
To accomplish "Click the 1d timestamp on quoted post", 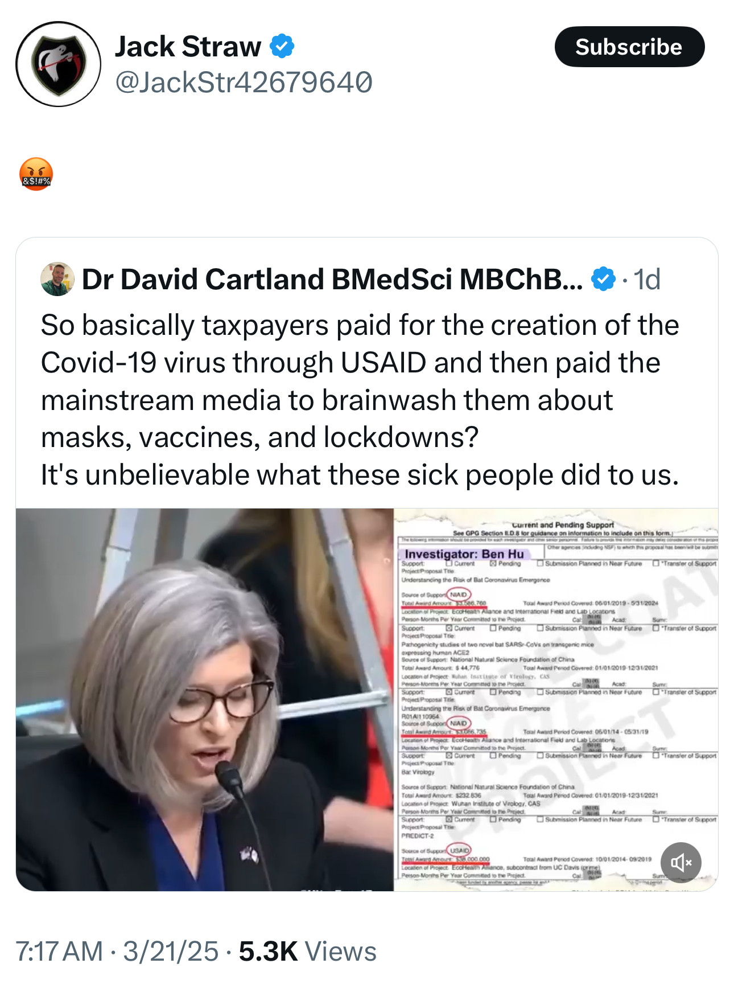I will [647, 279].
